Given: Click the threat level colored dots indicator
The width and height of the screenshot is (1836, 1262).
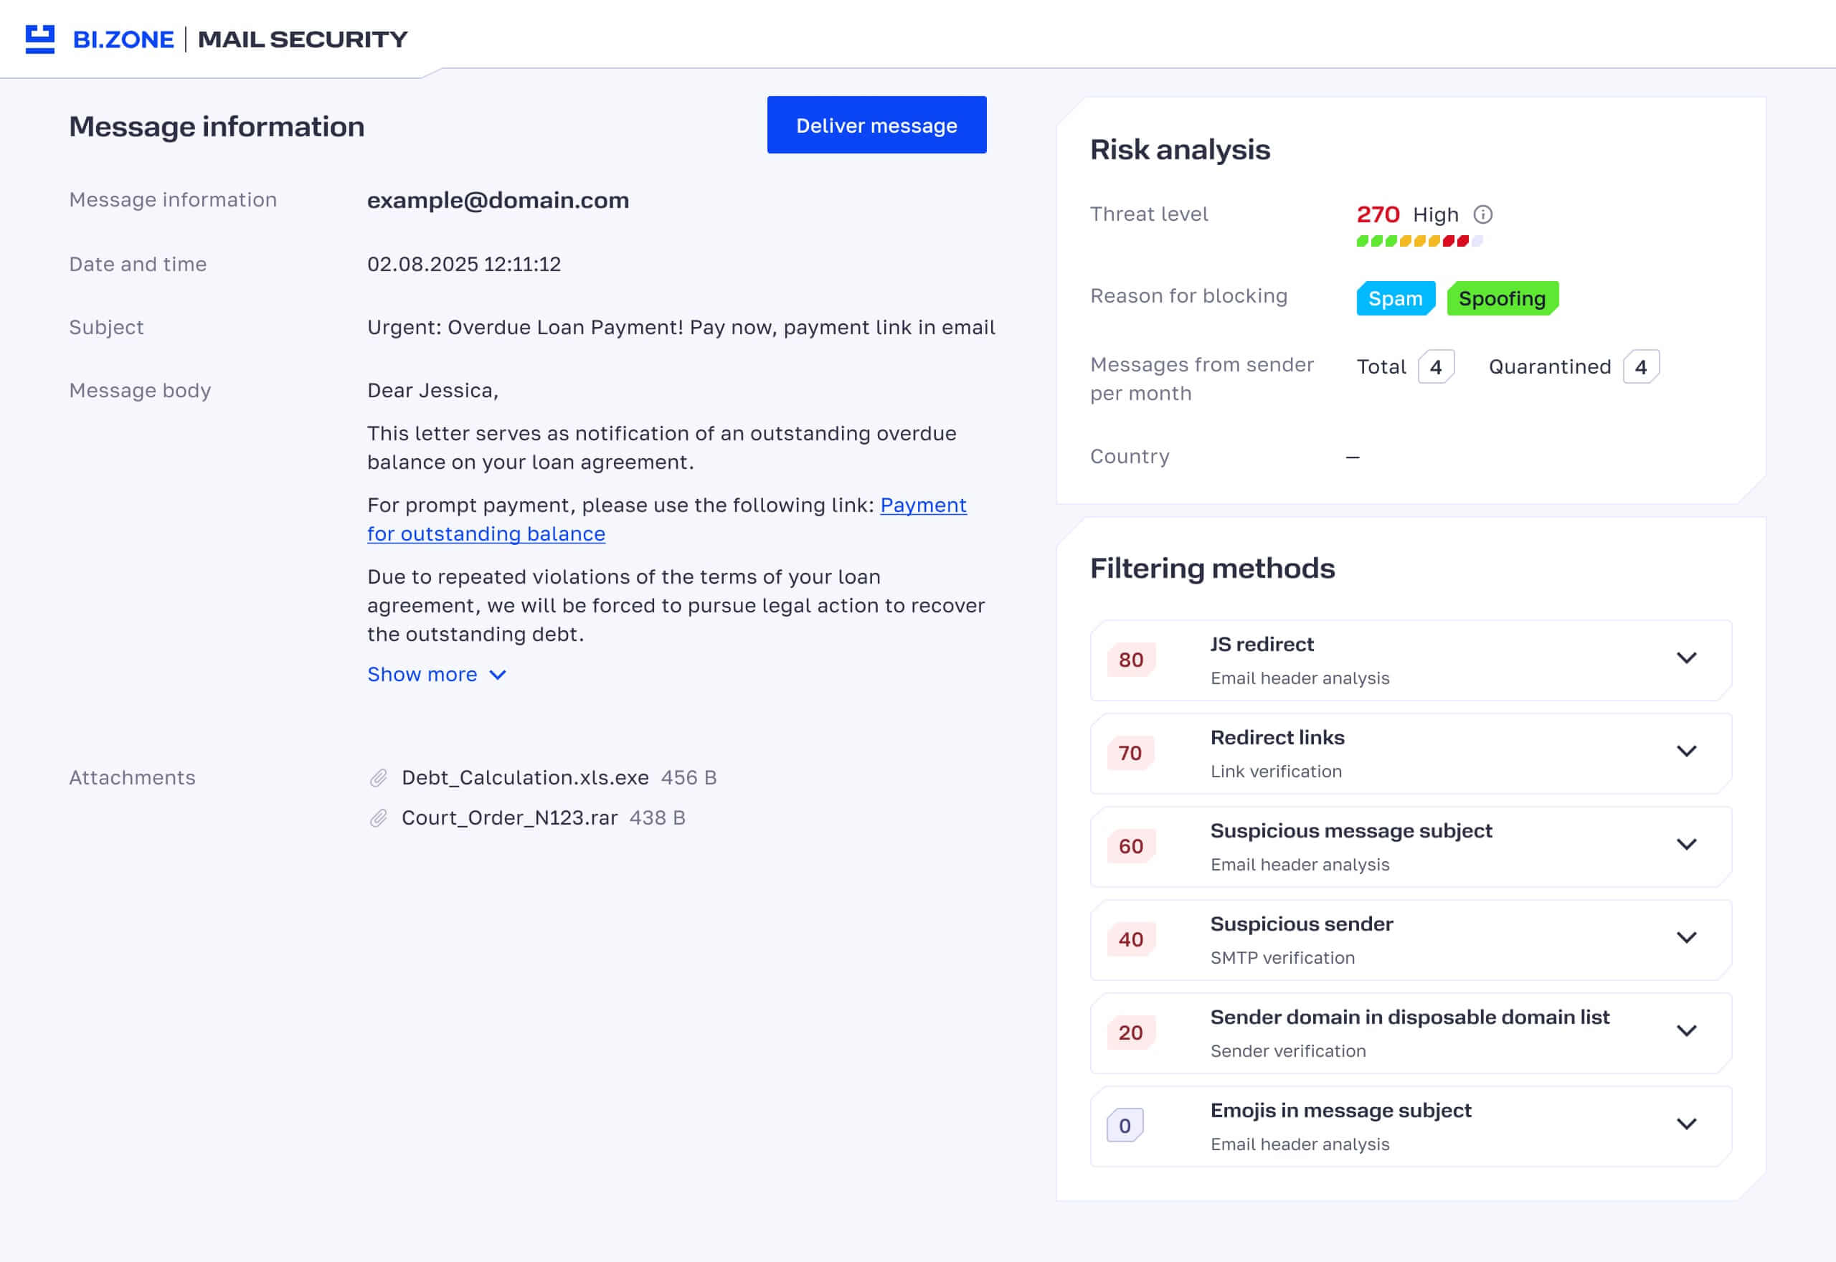Looking at the screenshot, I should [x=1419, y=241].
